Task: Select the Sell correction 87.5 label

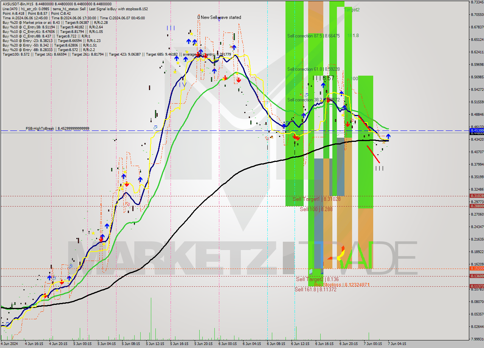Action: (x=313, y=36)
